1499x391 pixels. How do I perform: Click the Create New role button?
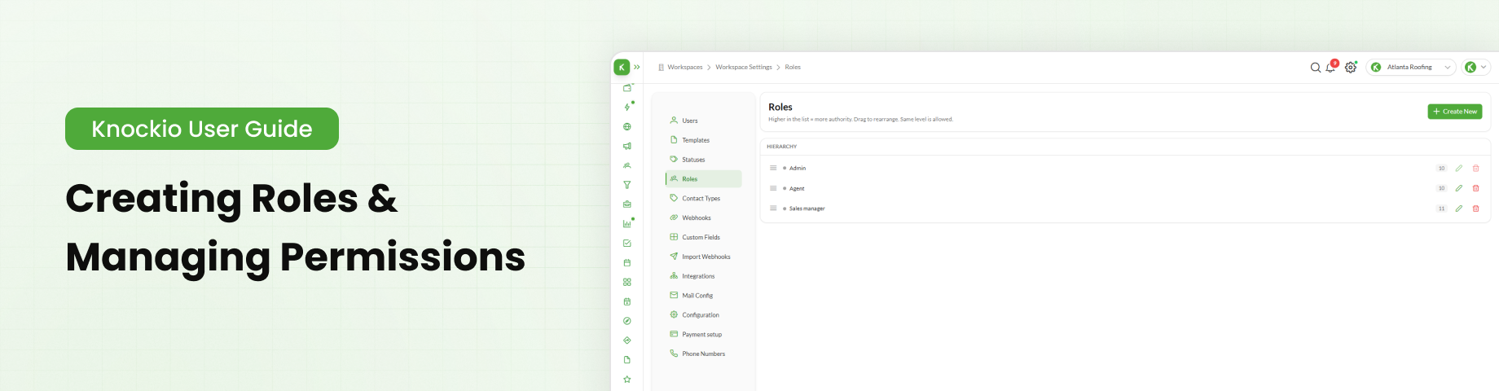pyautogui.click(x=1455, y=112)
